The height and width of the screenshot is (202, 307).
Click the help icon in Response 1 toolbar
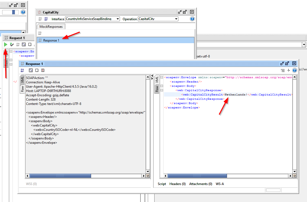295,70
